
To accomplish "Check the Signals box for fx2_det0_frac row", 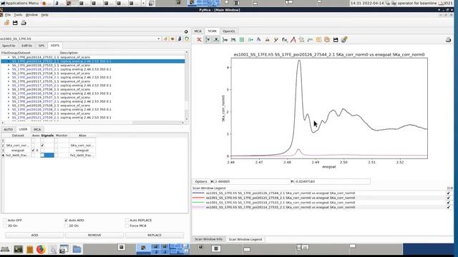I will [42, 155].
